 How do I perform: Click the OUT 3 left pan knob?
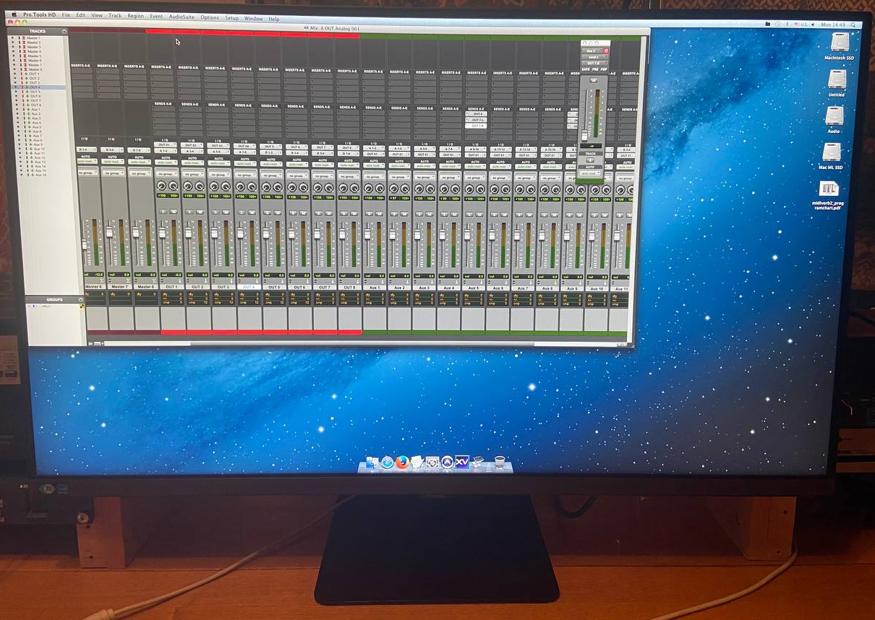click(x=215, y=186)
